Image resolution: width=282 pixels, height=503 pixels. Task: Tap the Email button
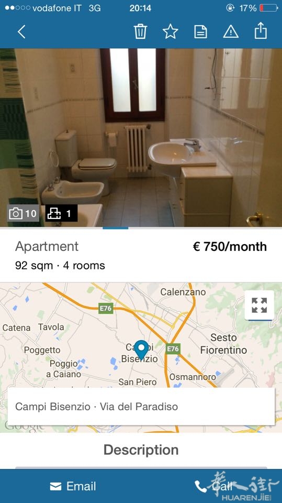tap(73, 486)
